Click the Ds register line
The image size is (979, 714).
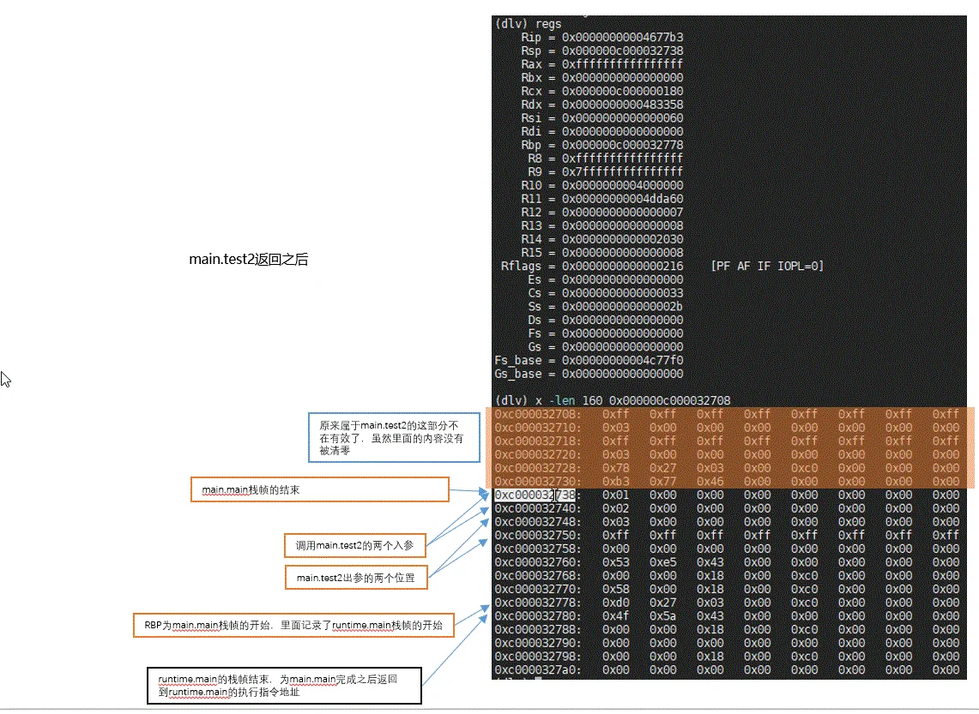pos(605,320)
